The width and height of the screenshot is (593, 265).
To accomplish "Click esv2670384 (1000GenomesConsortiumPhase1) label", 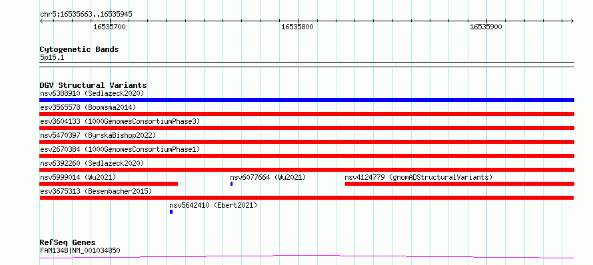I will pos(120,149).
